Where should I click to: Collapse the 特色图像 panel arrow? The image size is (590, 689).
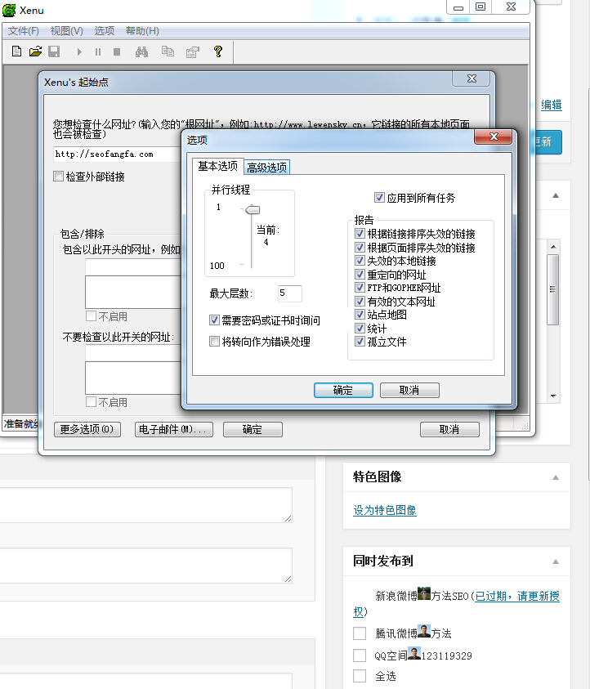point(556,477)
